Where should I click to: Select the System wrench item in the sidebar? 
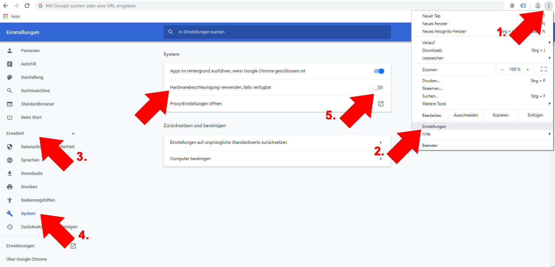point(21,214)
